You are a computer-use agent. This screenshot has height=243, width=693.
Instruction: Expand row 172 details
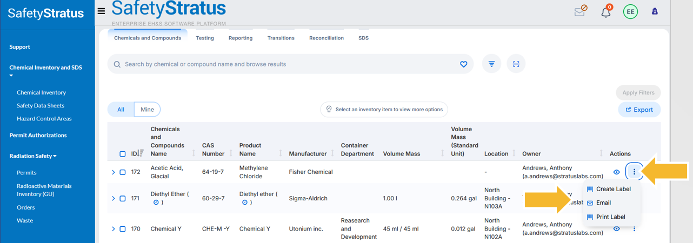[x=113, y=172]
